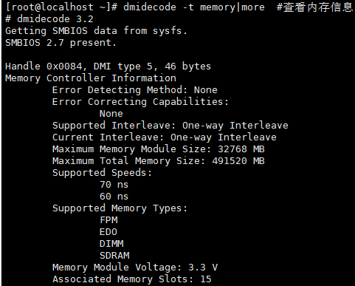
Task: Click the Handle 0x0084 line
Action: coord(108,67)
